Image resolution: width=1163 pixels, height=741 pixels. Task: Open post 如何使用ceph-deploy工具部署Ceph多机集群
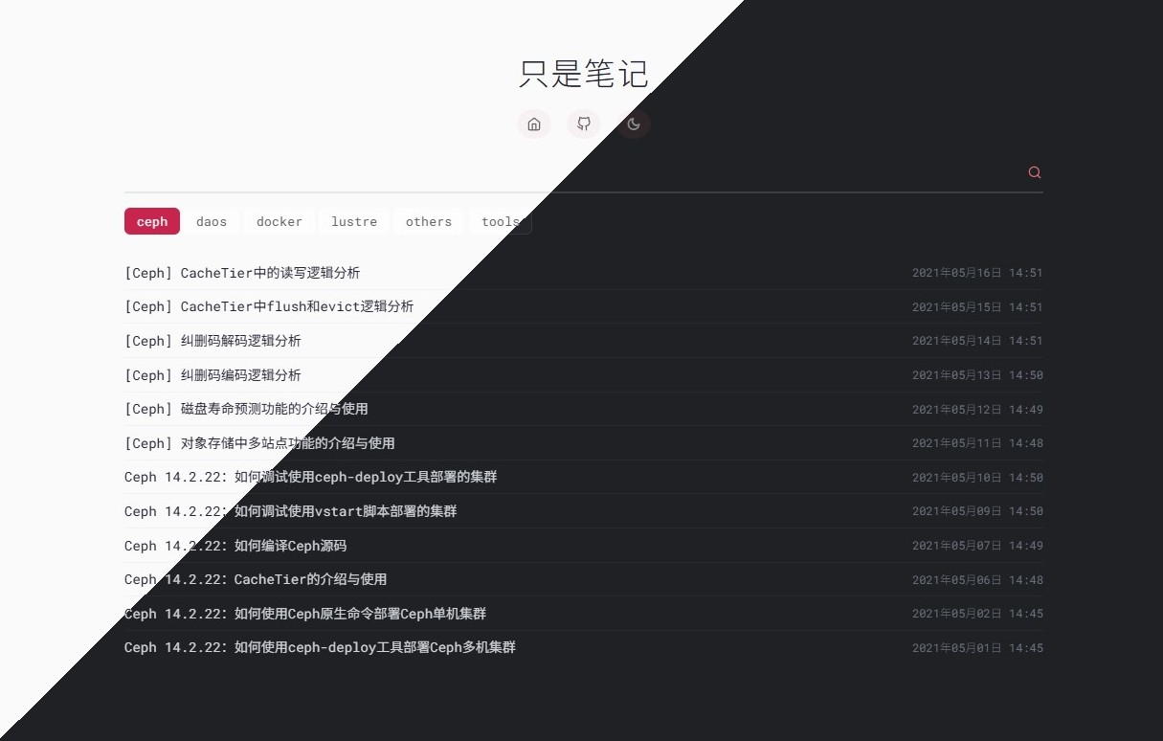point(320,647)
